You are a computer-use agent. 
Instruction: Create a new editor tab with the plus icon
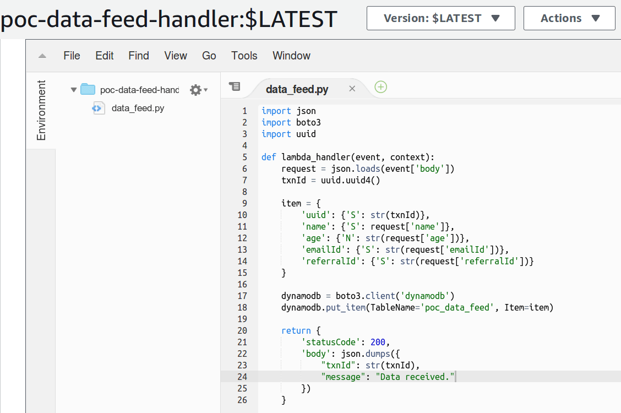pos(380,87)
